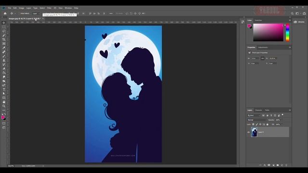Viewport: 308px width, 173px height.
Task: Create new fill or adjustment layer
Action: pos(273,165)
